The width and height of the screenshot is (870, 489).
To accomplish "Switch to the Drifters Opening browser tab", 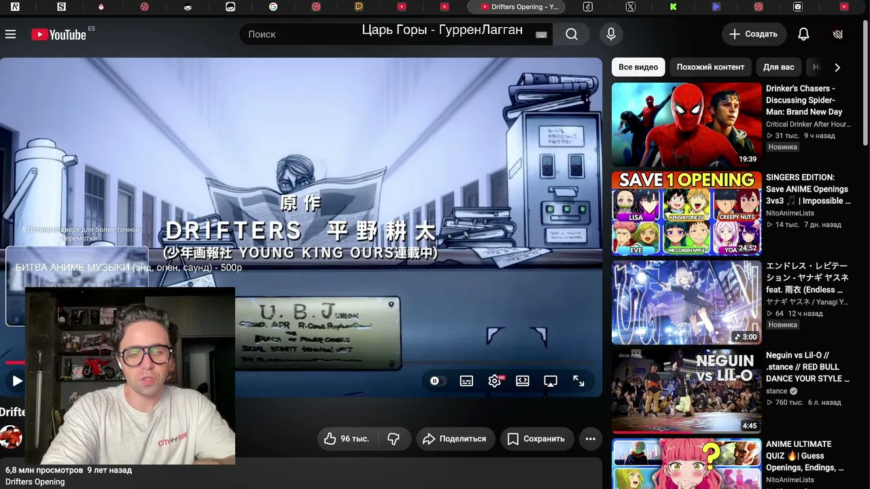I will (x=517, y=7).
